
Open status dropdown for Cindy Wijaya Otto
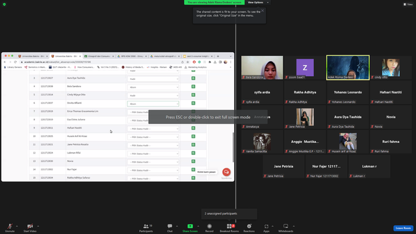point(153,96)
